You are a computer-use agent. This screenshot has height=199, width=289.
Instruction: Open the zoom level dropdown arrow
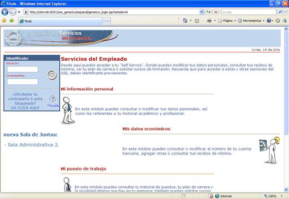[281, 196]
